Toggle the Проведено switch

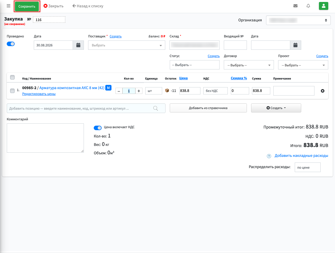(x=11, y=44)
